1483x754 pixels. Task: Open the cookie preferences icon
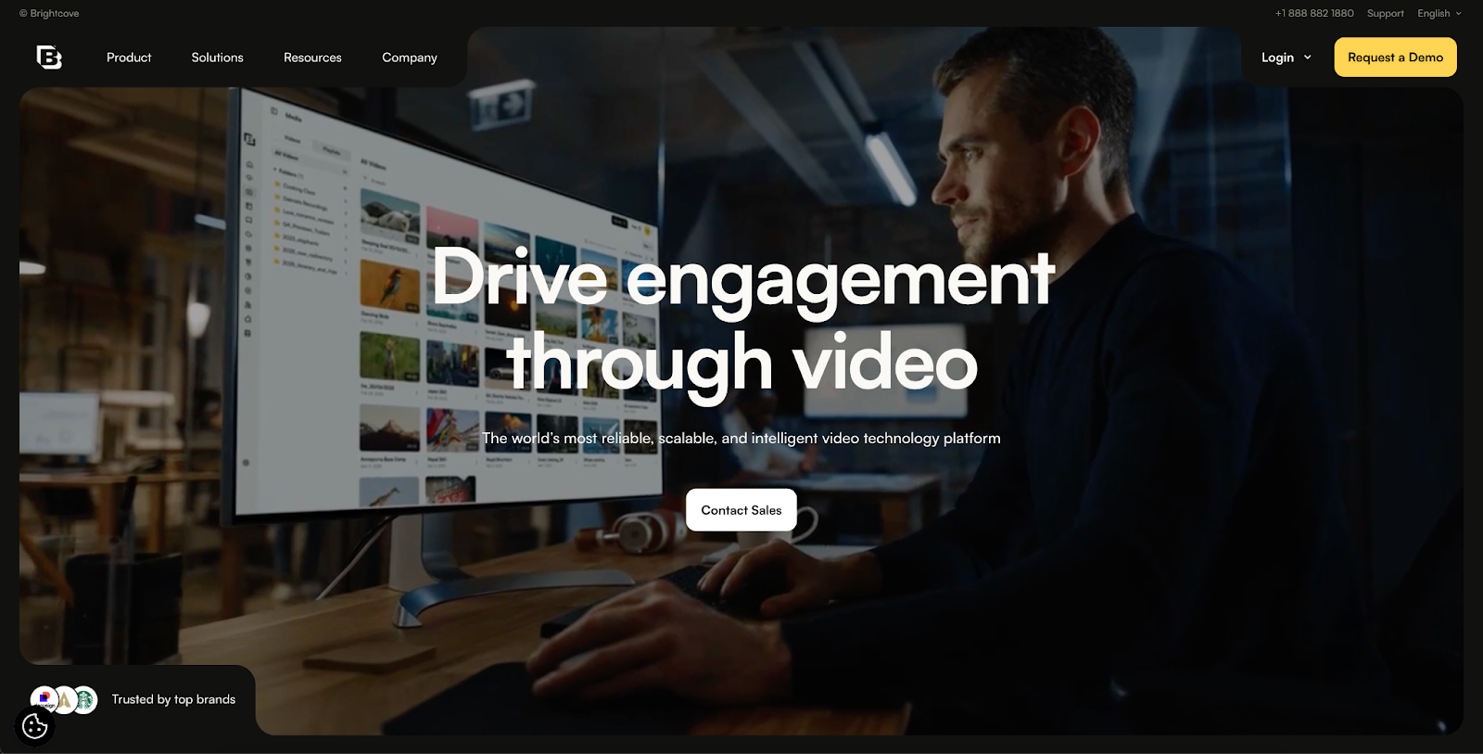pos(34,726)
